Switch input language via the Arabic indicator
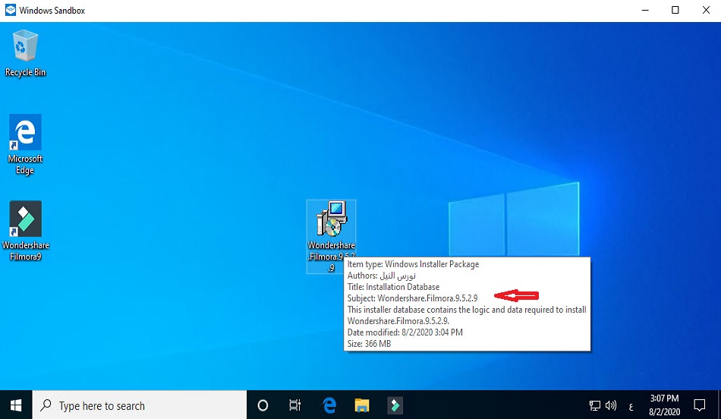The width and height of the screenshot is (721, 419). [x=631, y=405]
